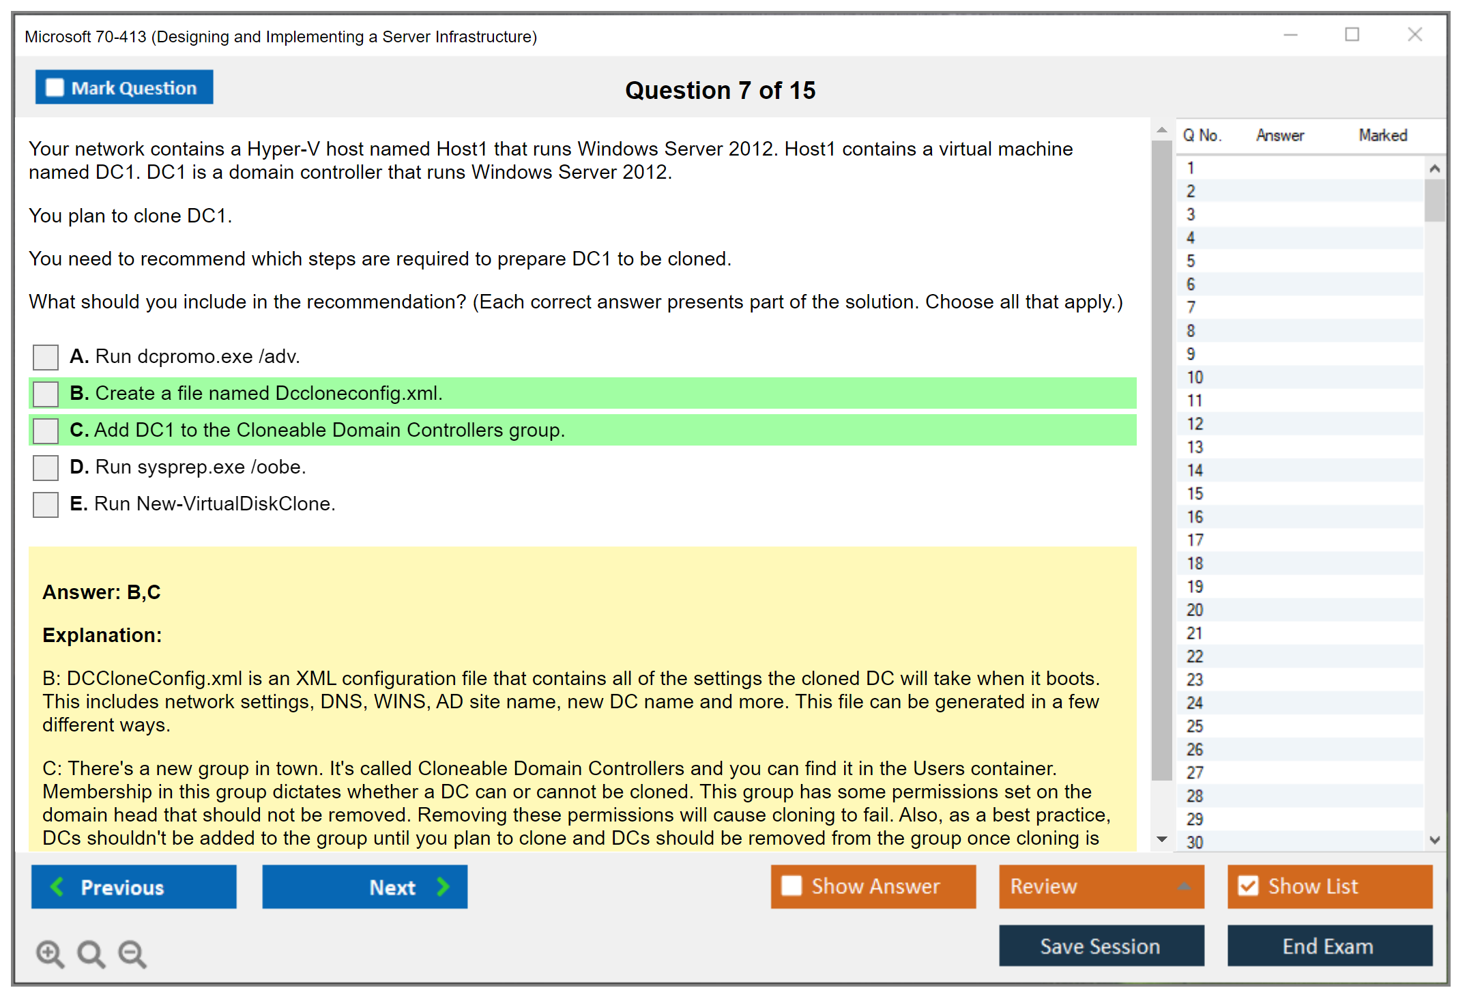Viewport: 1467px width, 1003px height.
Task: Click Save Session
Action: [x=1101, y=946]
